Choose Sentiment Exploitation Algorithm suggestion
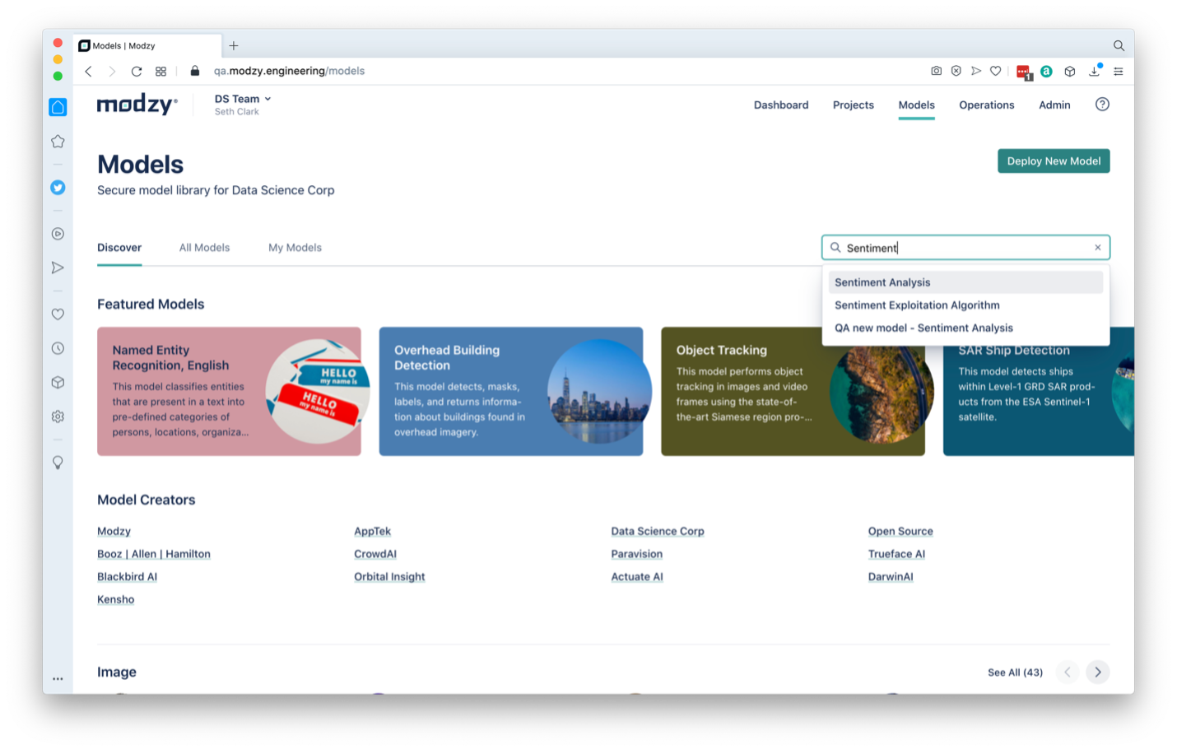 [x=965, y=305]
